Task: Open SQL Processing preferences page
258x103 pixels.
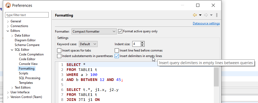Action: click(29, 78)
